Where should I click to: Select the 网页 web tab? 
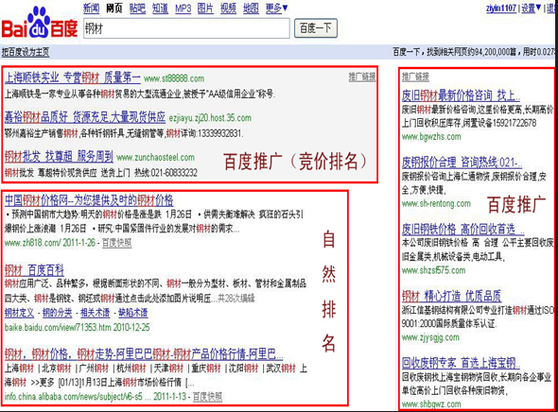pyautogui.click(x=114, y=9)
